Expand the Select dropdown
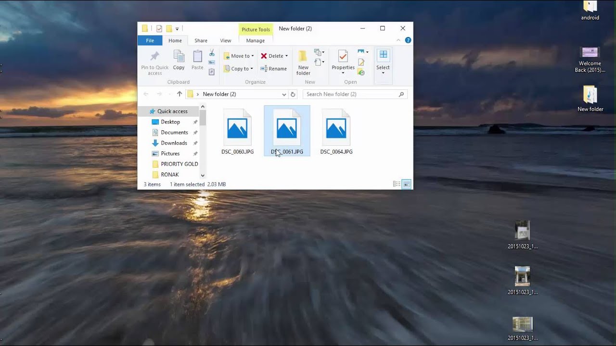The image size is (616, 346). (383, 73)
